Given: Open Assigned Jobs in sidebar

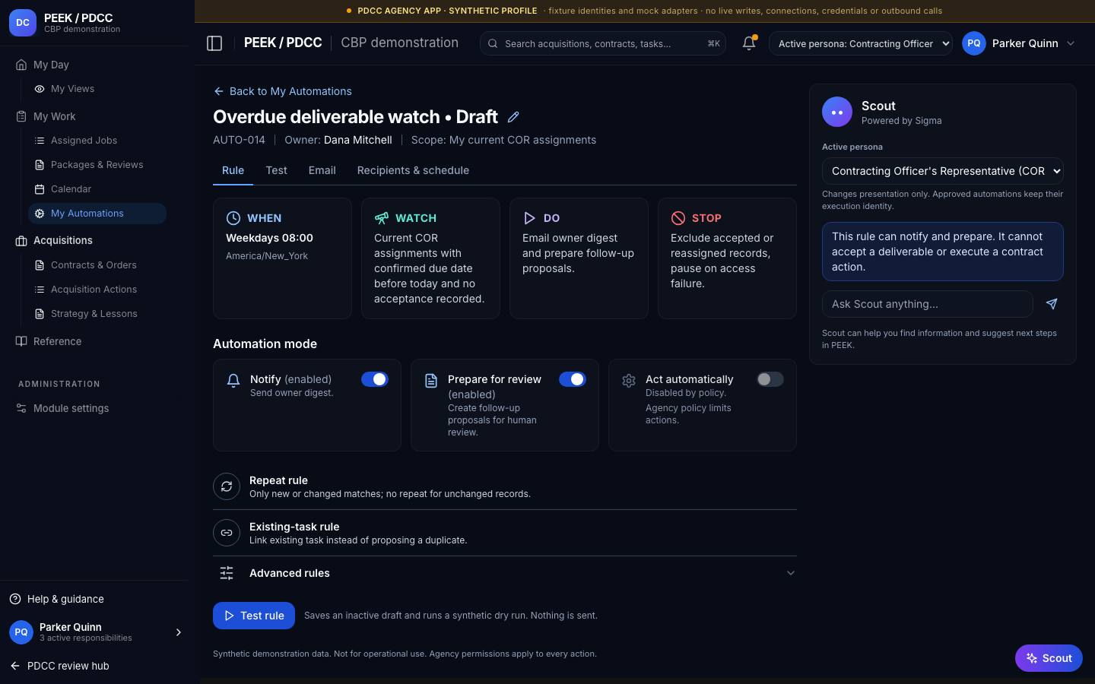Looking at the screenshot, I should (97, 141).
